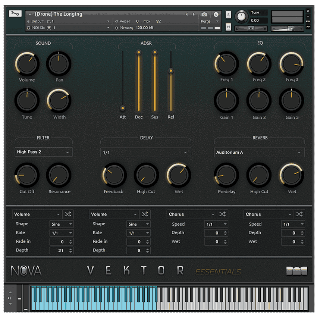Screen dimensions: 317x317
Task: Open the High Pass 2 filter dropdown
Action: (x=43, y=152)
